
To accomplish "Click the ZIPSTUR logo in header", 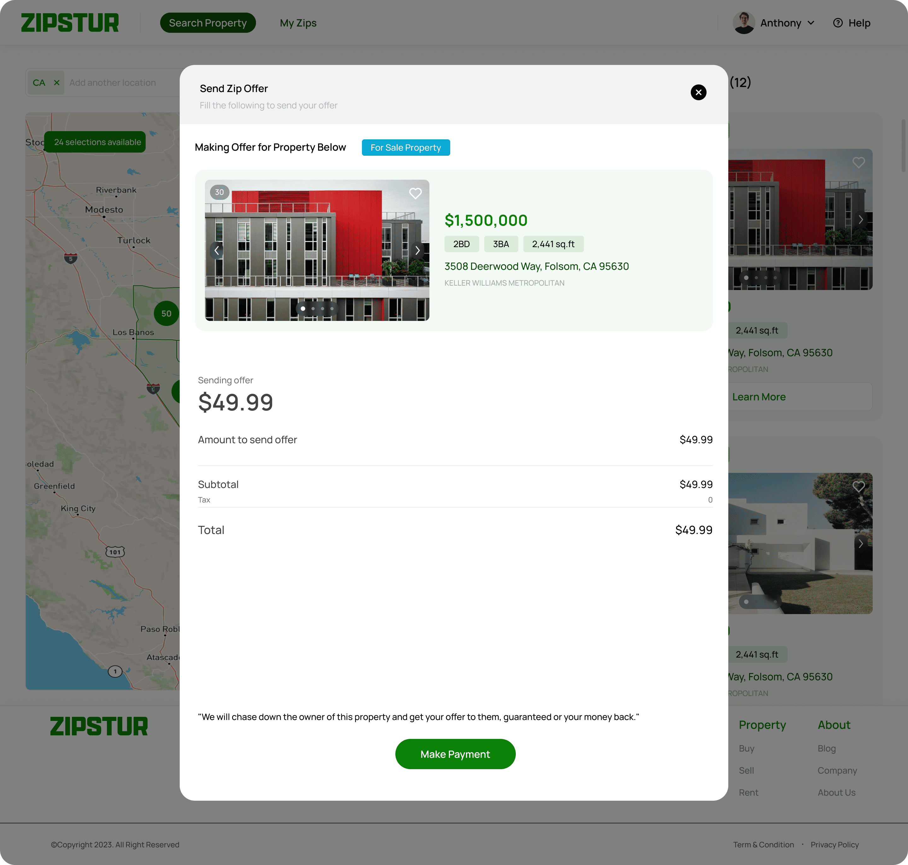I will (70, 23).
